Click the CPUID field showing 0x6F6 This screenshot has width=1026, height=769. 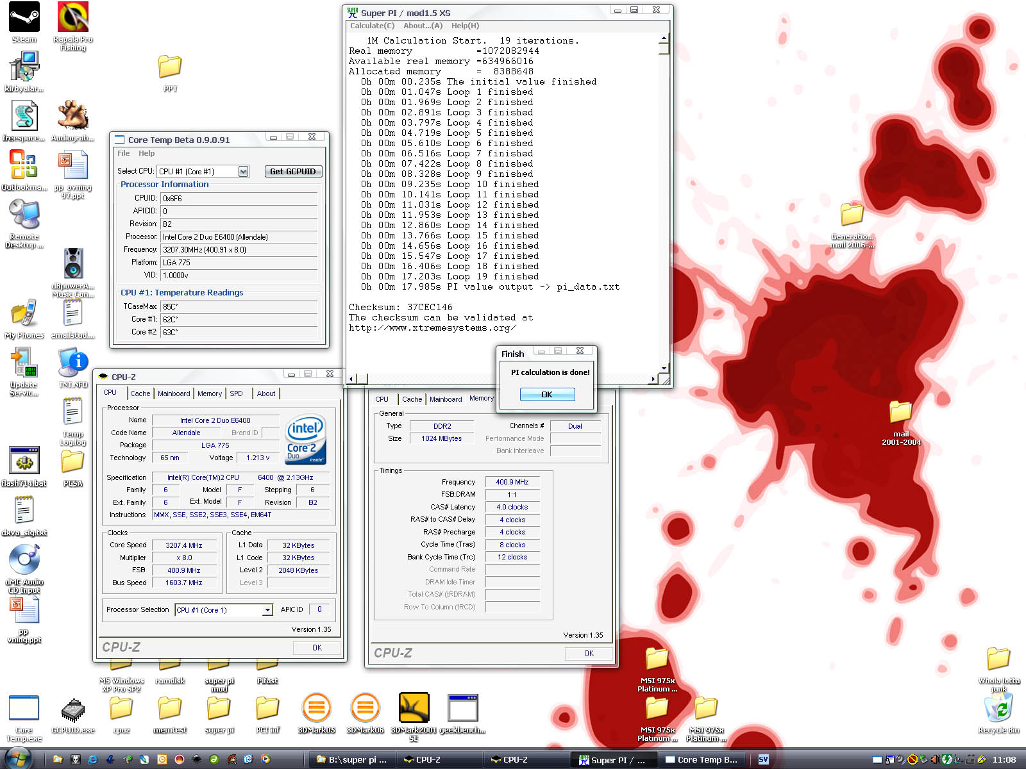pyautogui.click(x=239, y=199)
